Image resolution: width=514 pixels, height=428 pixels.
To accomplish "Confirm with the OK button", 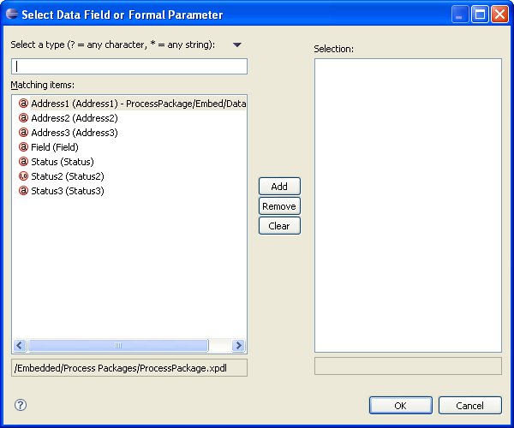I will (x=401, y=405).
